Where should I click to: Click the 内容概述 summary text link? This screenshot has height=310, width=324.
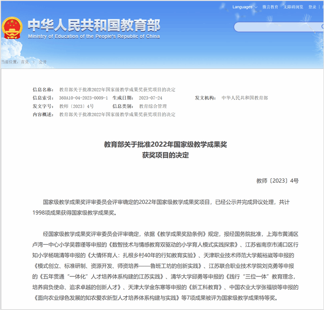click(117, 114)
